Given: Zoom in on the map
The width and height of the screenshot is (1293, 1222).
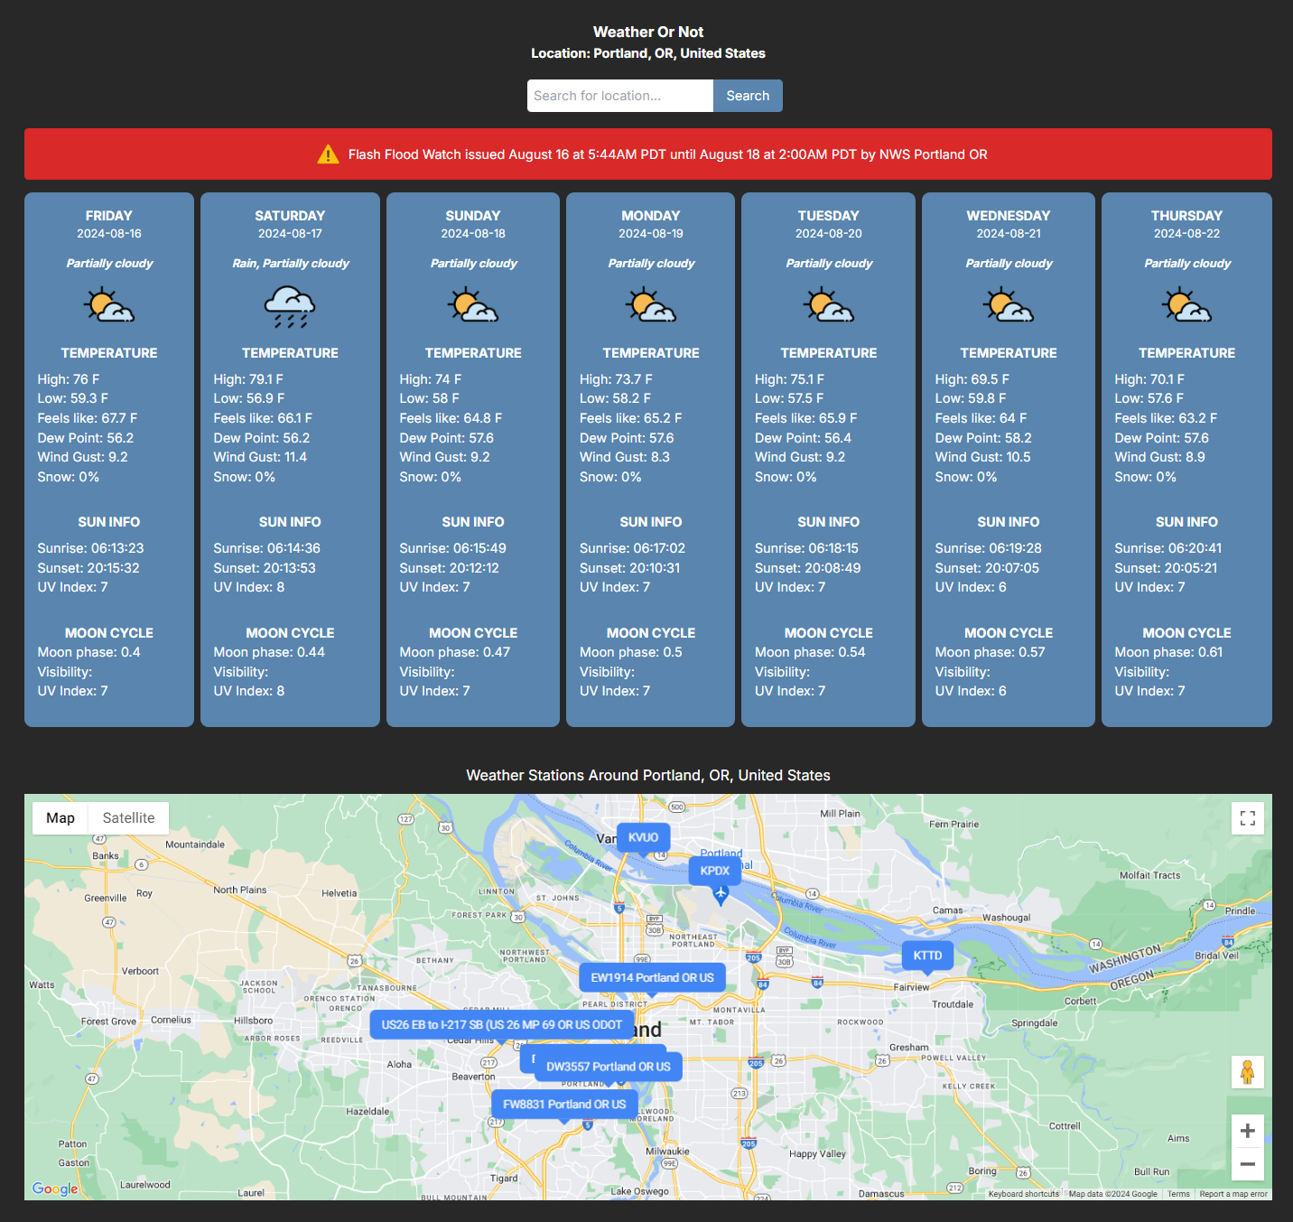Looking at the screenshot, I should pyautogui.click(x=1248, y=1131).
